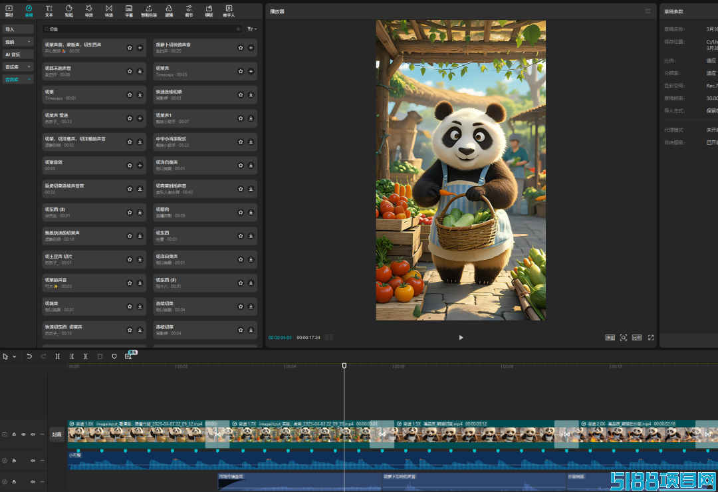
Task: Open the player panel menu icon
Action: click(648, 11)
